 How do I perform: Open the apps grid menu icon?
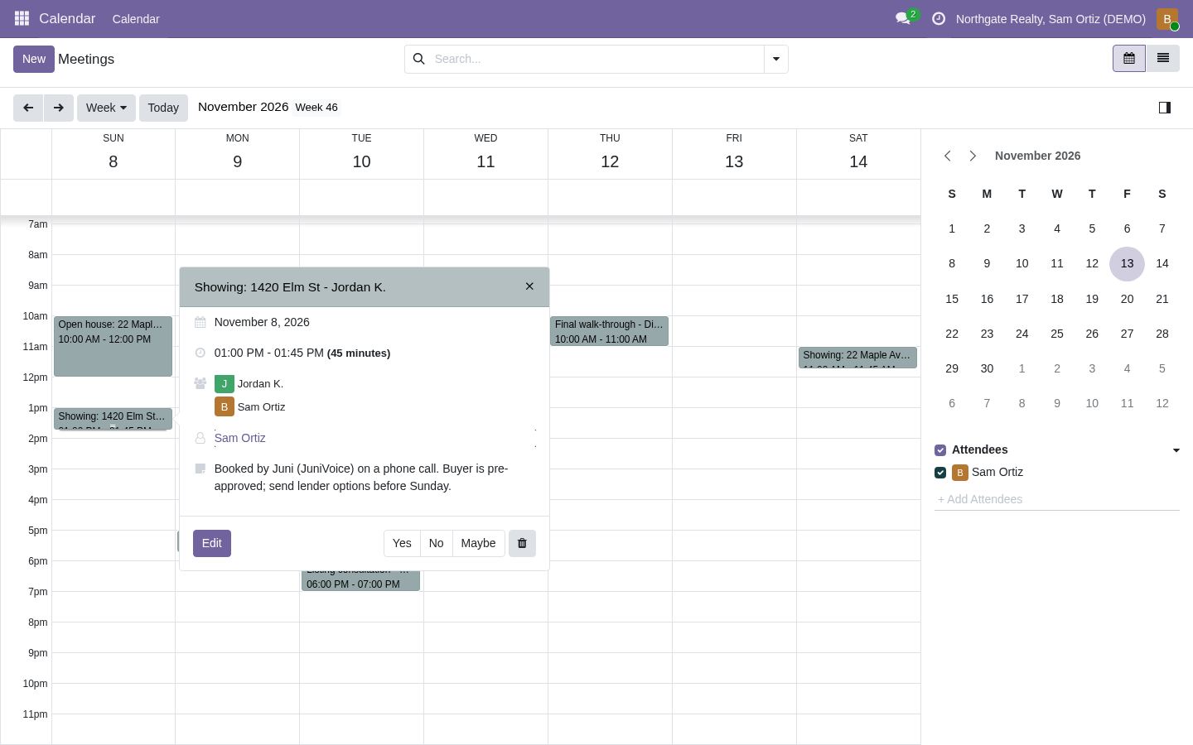click(x=22, y=18)
